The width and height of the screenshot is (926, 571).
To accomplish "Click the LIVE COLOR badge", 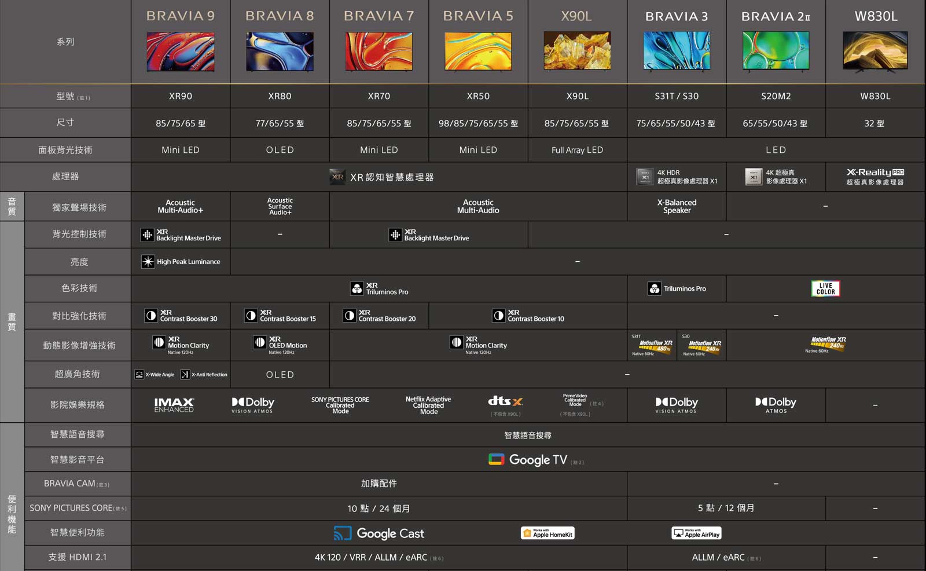I will click(825, 288).
